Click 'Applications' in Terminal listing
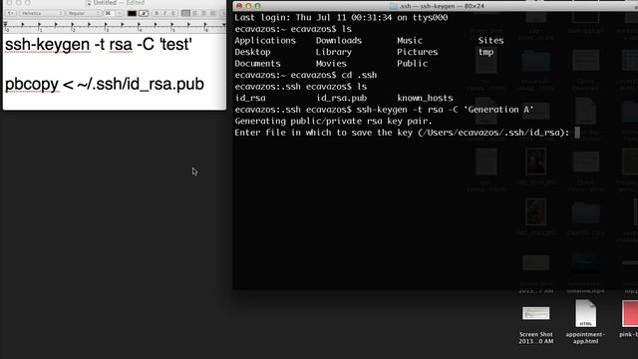This screenshot has height=359, width=638. (x=265, y=40)
